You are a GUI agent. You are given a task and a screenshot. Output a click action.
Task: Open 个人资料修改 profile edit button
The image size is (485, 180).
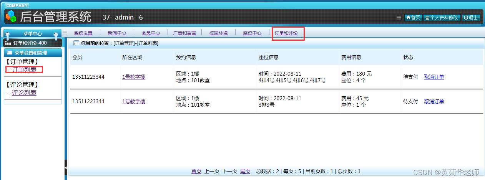(x=442, y=18)
